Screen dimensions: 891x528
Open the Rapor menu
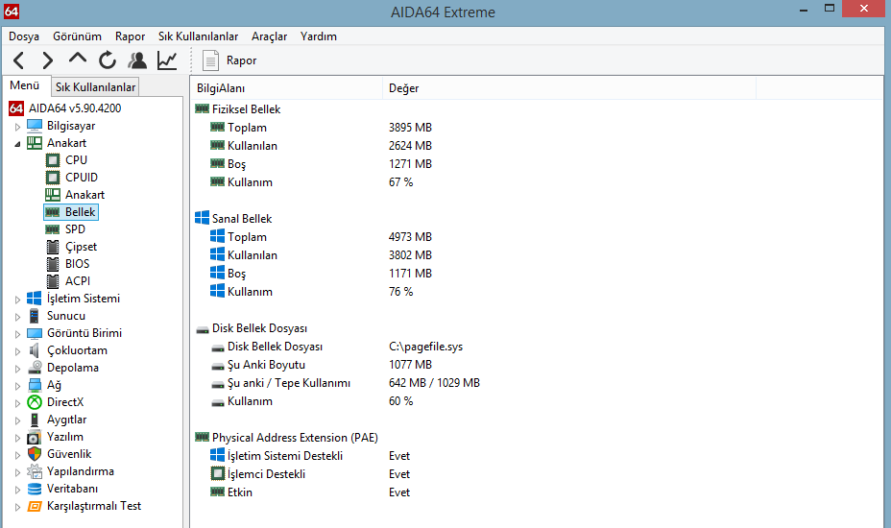[x=131, y=36]
